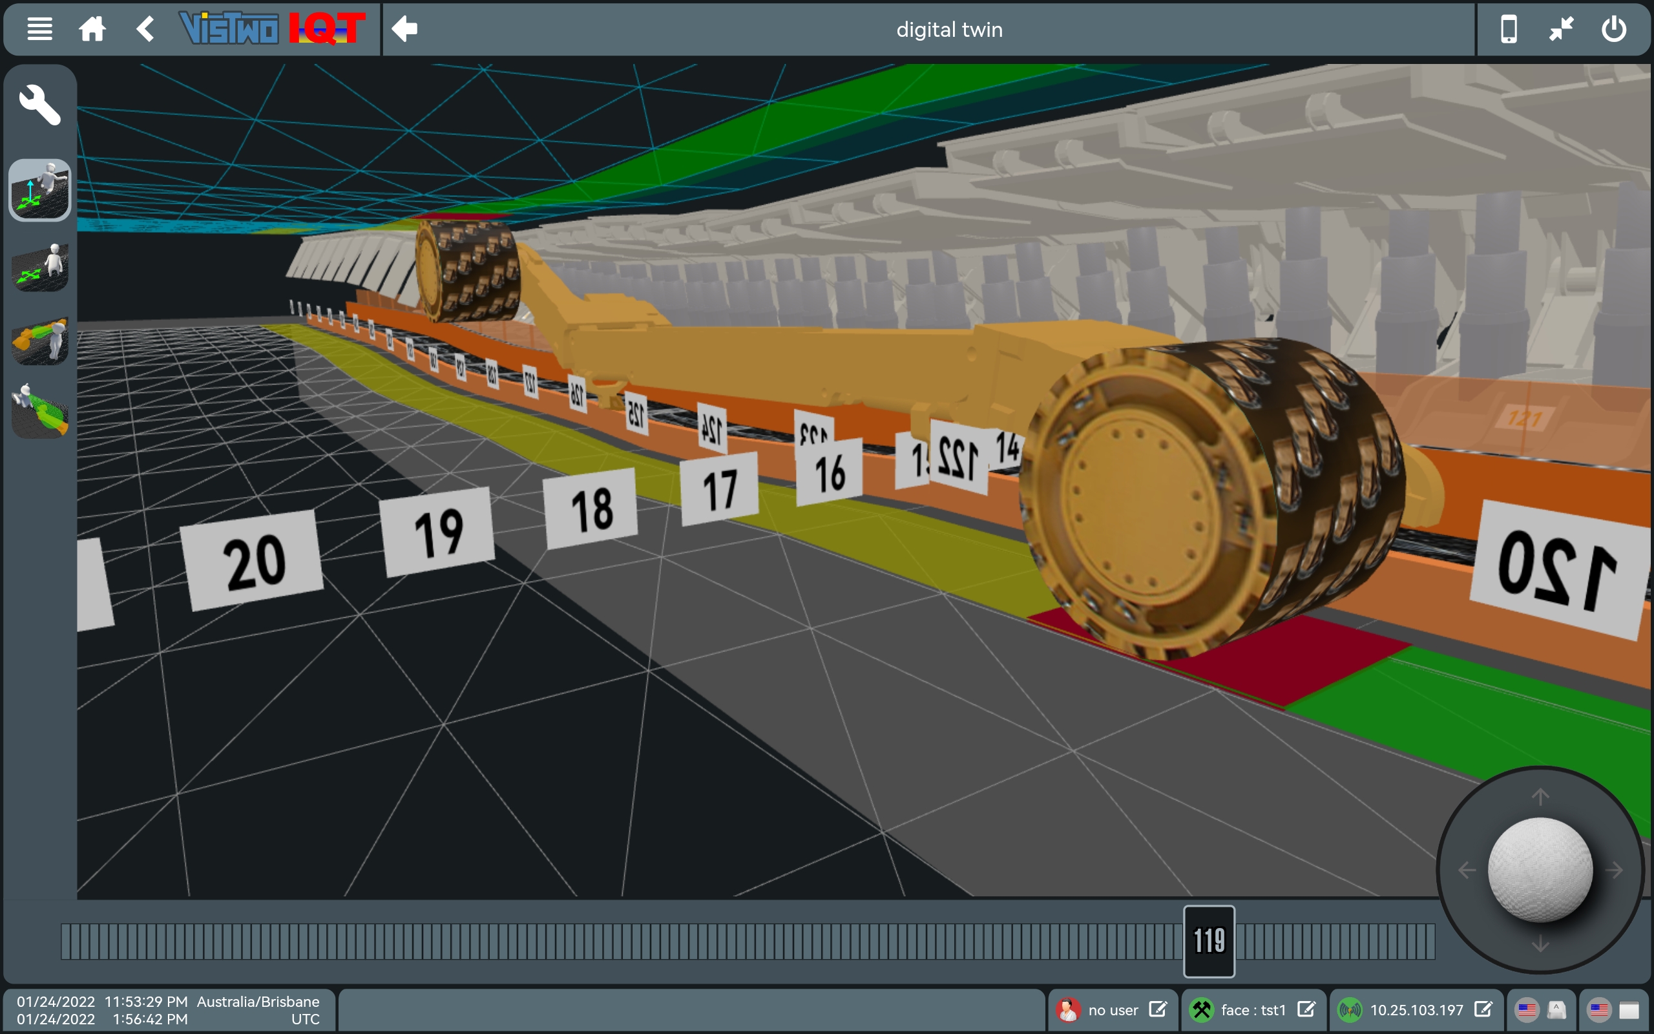Choose the overhead shearer view icon
This screenshot has height=1034, width=1654.
pyautogui.click(x=39, y=410)
